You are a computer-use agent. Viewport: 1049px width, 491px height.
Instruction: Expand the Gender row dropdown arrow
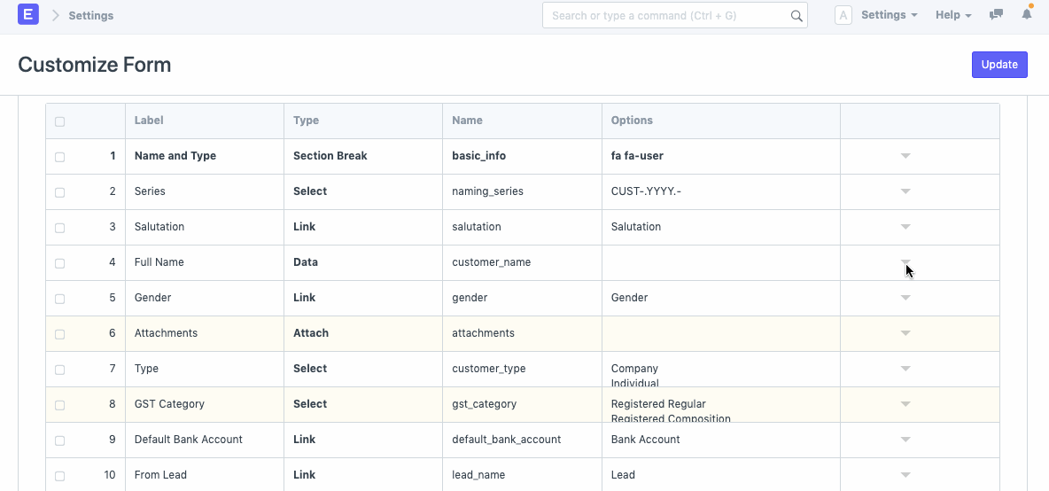(905, 298)
